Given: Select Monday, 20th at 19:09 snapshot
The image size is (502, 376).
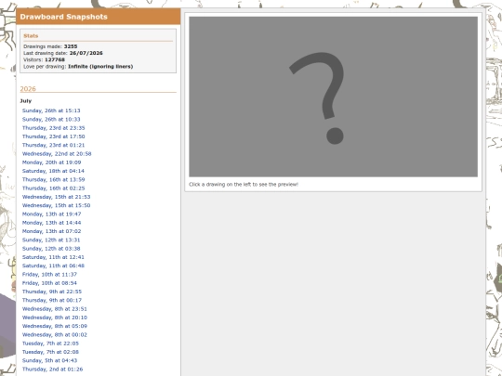Looking at the screenshot, I should coord(51,162).
